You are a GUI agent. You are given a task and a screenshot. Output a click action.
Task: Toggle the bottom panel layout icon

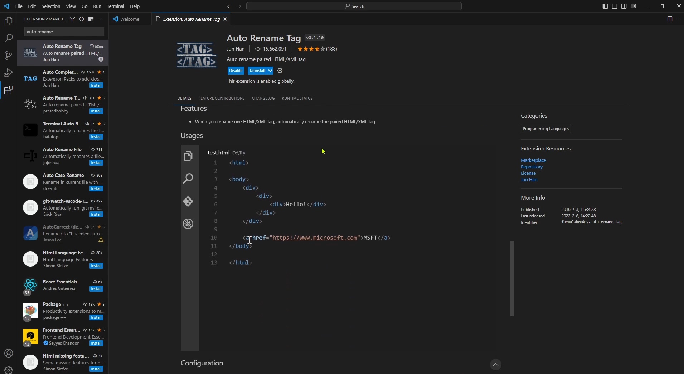click(615, 6)
